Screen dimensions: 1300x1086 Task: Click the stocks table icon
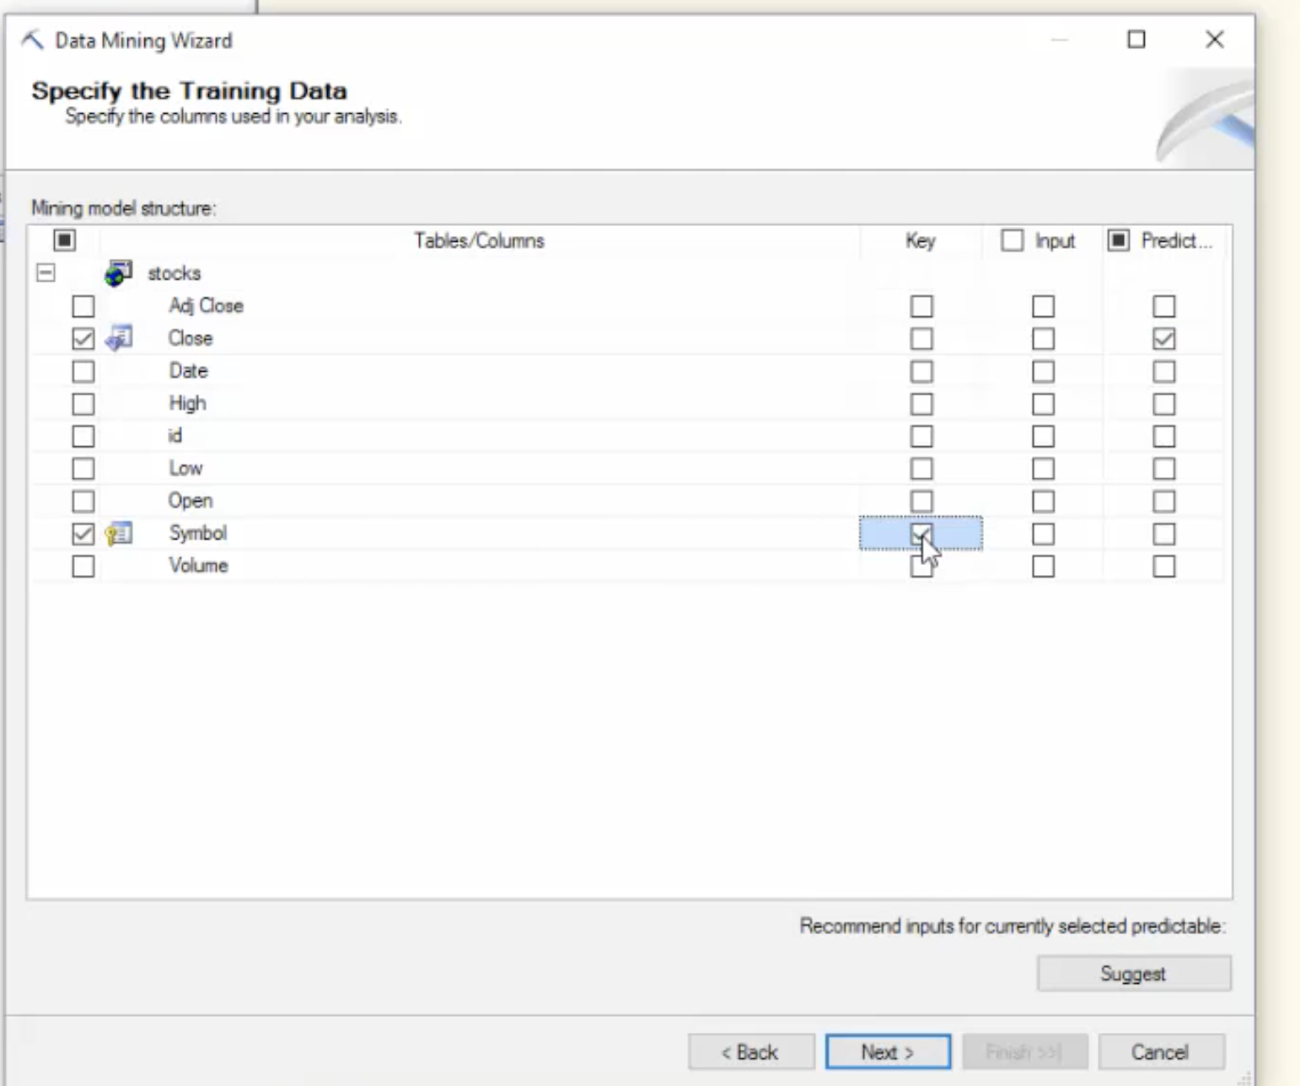click(119, 273)
